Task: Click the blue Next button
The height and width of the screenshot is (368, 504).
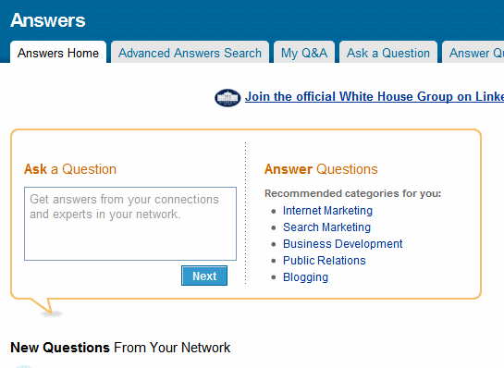Action: pos(204,276)
